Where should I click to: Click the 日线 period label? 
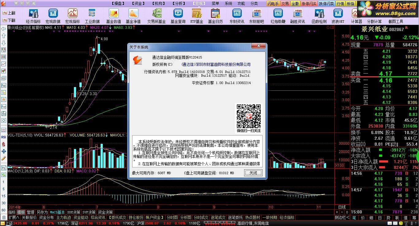click(342, 207)
